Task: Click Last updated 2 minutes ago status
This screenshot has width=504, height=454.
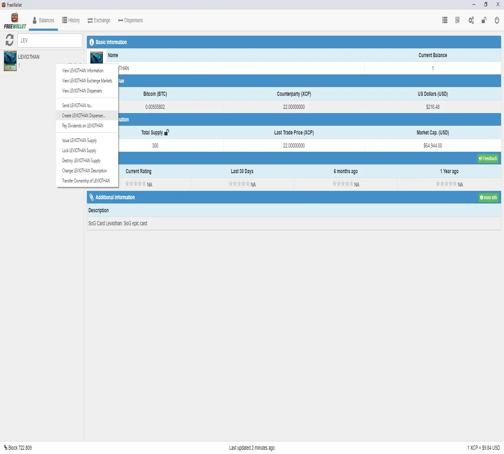Action: pos(252,448)
